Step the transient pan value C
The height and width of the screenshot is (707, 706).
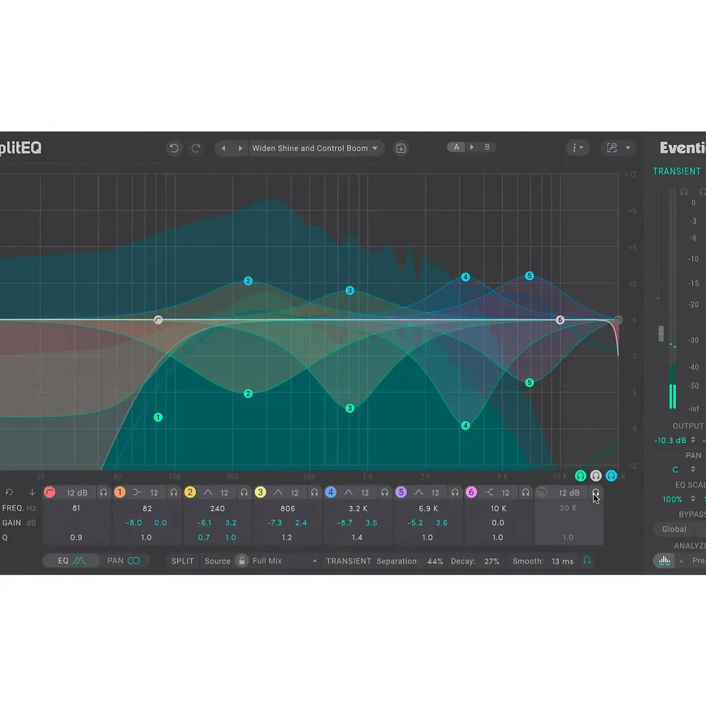(x=693, y=469)
